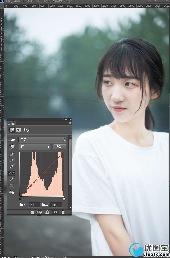Open the 预设 preset dropdown
The width and height of the screenshot is (170, 258).
point(42,139)
